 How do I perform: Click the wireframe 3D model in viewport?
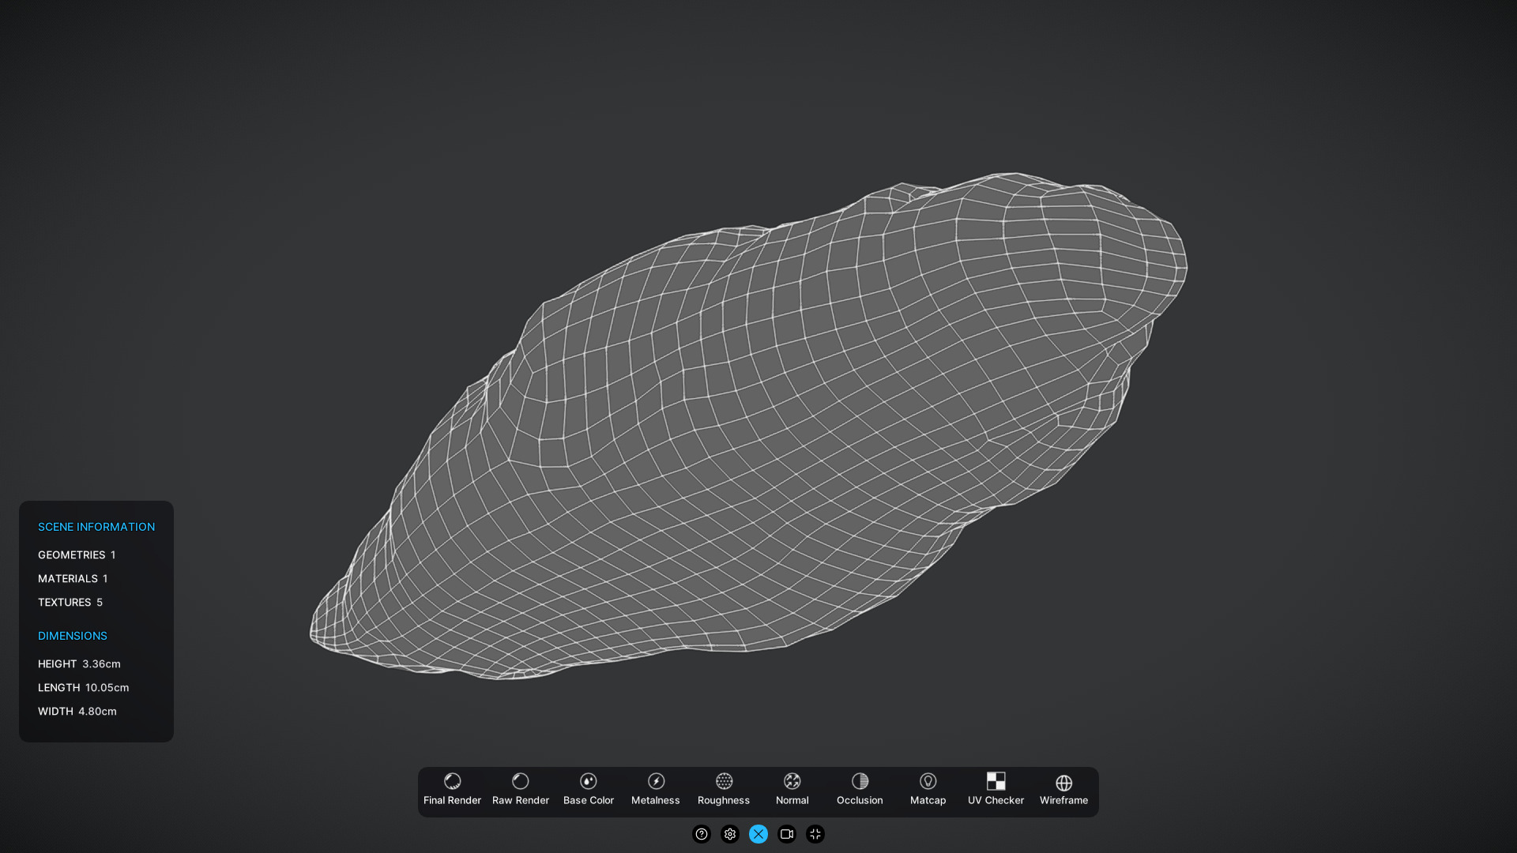point(748,426)
